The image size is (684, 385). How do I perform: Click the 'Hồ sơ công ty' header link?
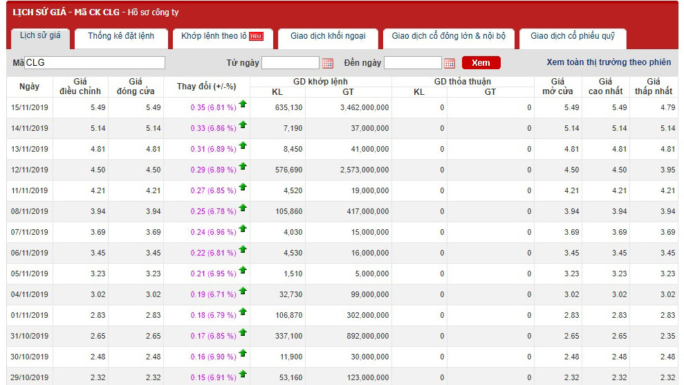tap(152, 12)
